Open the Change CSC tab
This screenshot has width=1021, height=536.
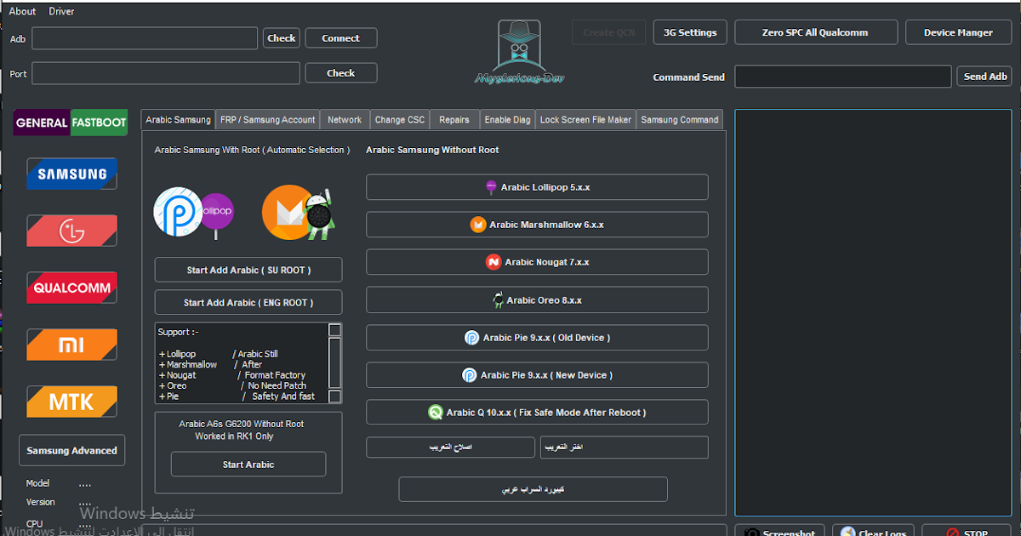[400, 120]
